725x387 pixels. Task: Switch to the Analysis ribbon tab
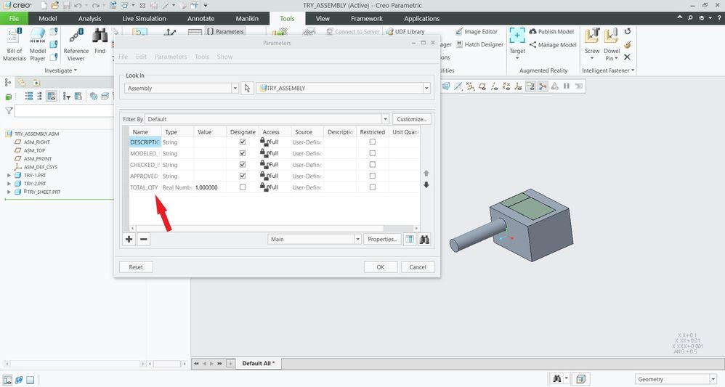pos(89,18)
